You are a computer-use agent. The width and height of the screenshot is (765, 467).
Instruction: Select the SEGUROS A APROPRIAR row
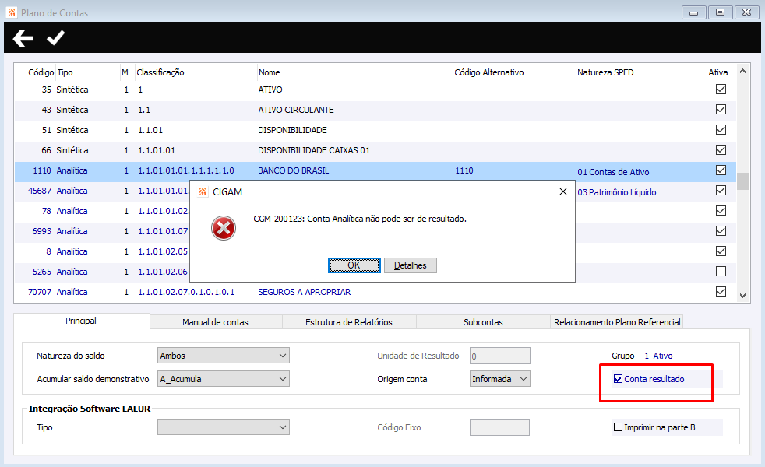click(x=375, y=292)
